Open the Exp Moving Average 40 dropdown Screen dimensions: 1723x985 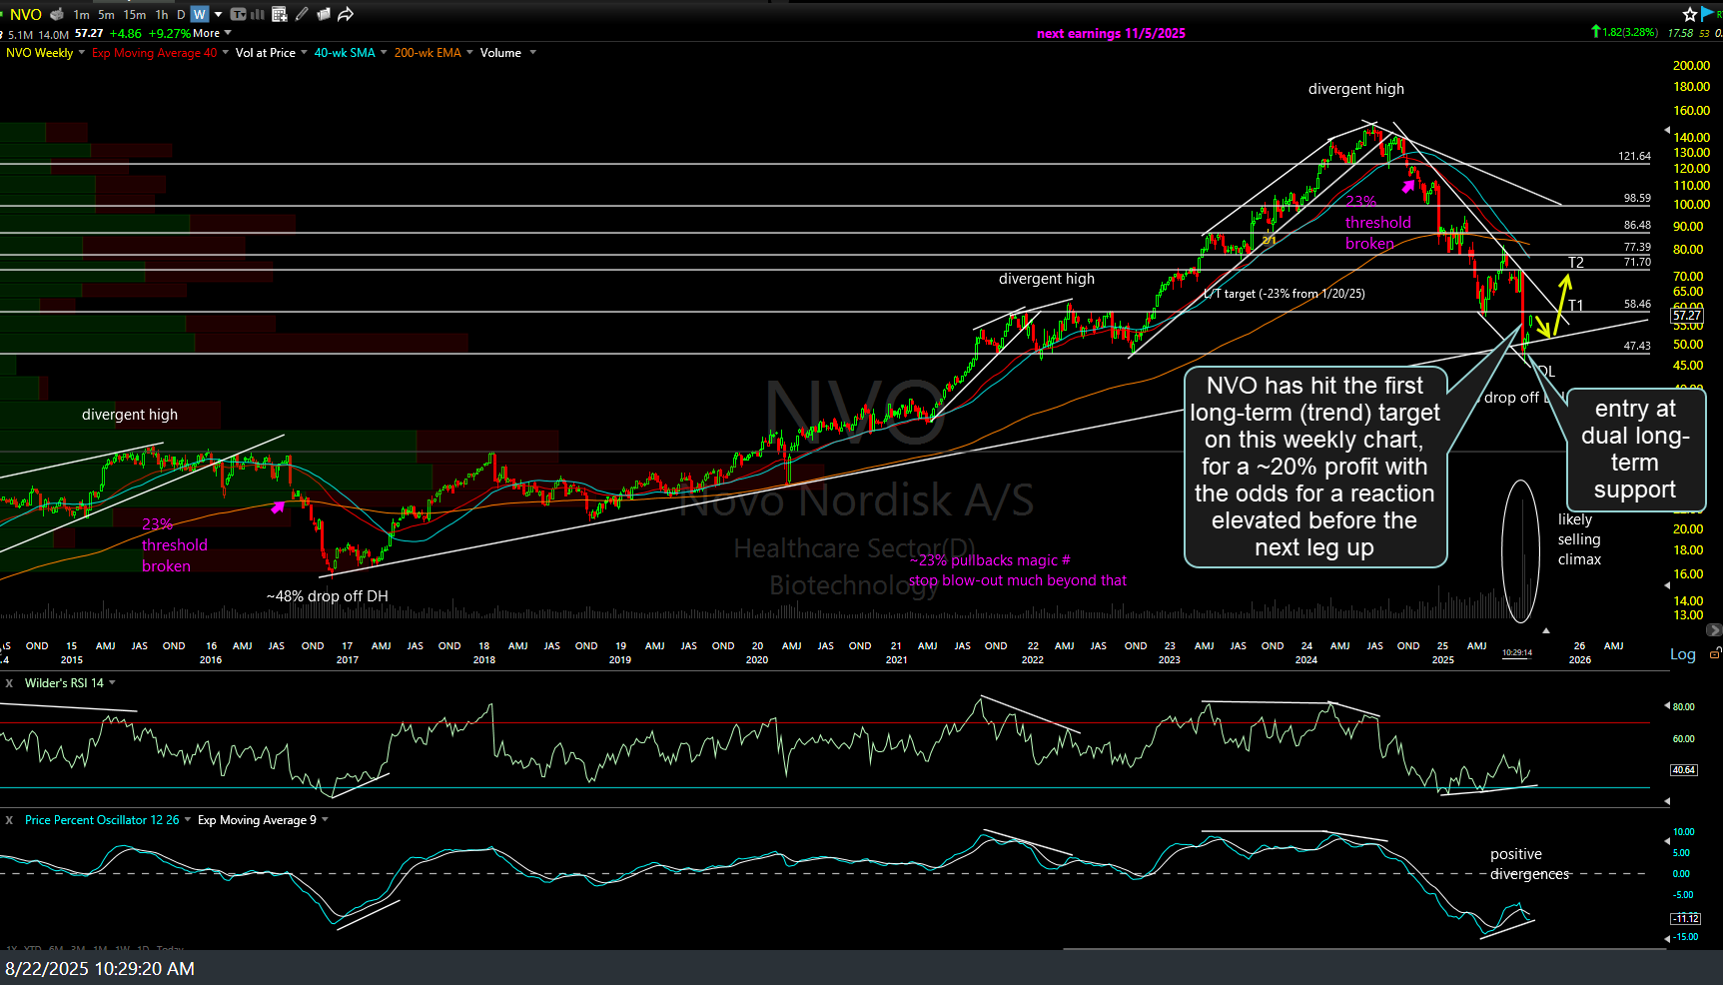click(x=225, y=53)
